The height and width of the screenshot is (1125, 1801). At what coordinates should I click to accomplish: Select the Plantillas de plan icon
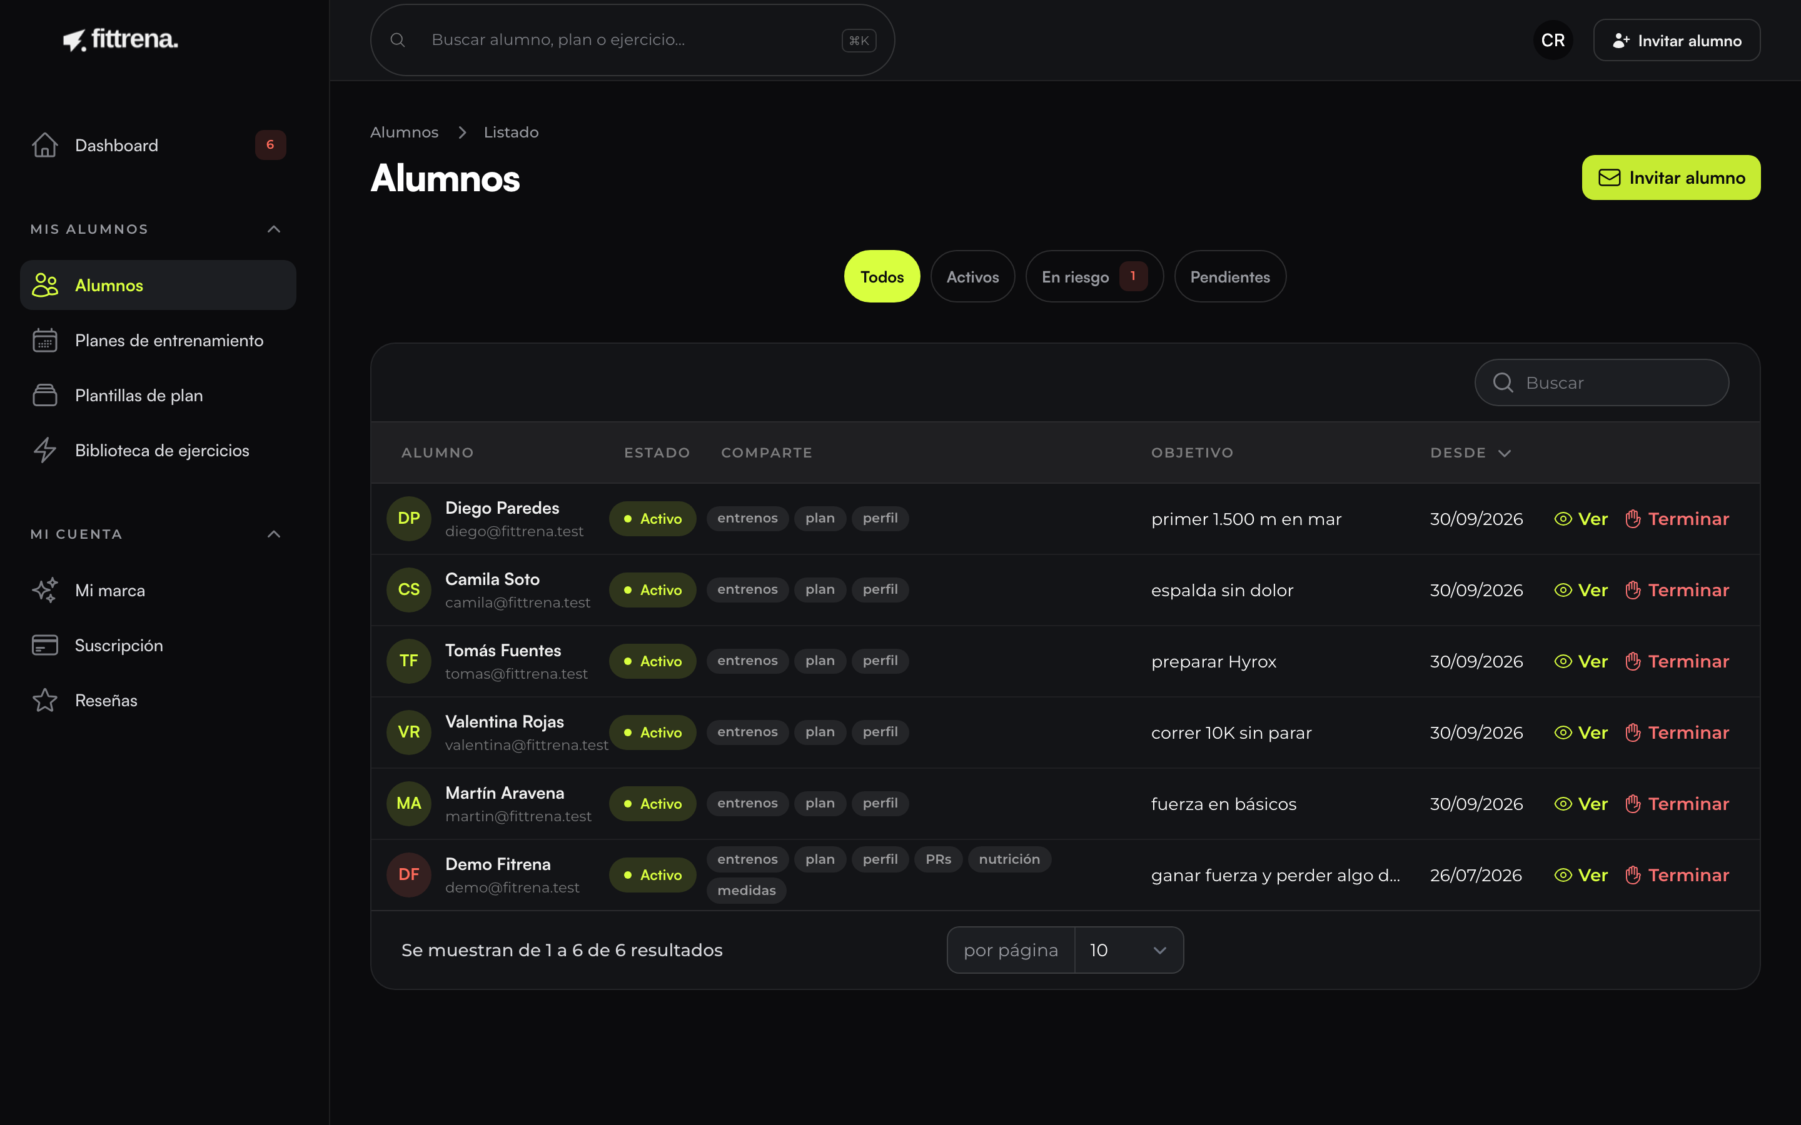click(x=44, y=395)
